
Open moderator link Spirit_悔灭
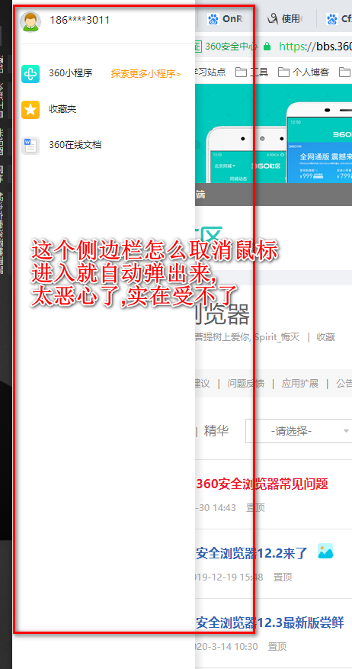tap(277, 337)
